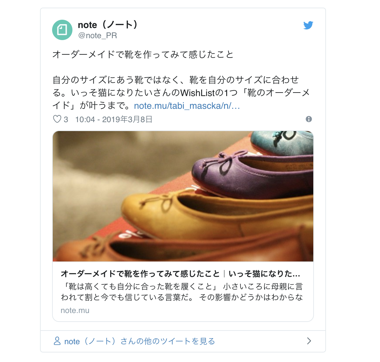Click the tweet headline text オーダーメイドで靴を
This screenshot has height=362, width=380.
143,54
